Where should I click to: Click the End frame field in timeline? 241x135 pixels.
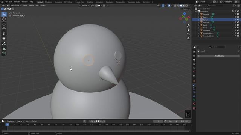(185, 121)
